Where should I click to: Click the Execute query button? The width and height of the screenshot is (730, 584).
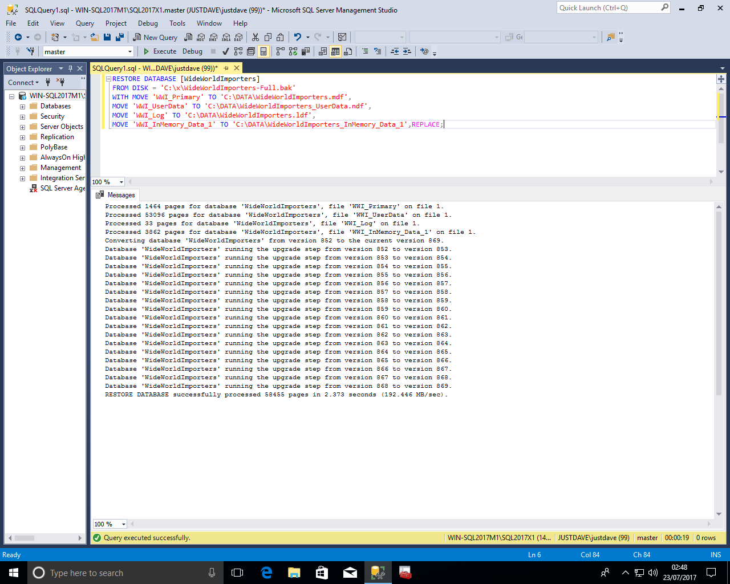click(160, 51)
